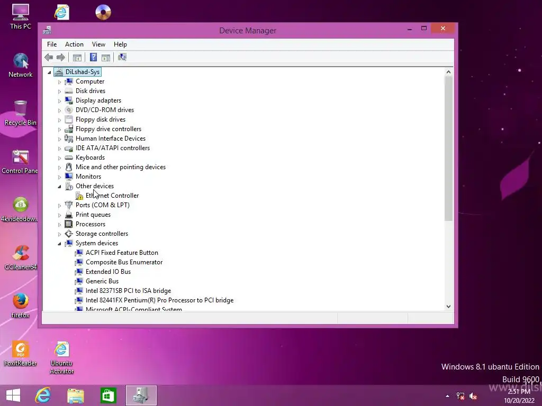Click the scroll down arrow
The image size is (542, 406).
pos(448,306)
